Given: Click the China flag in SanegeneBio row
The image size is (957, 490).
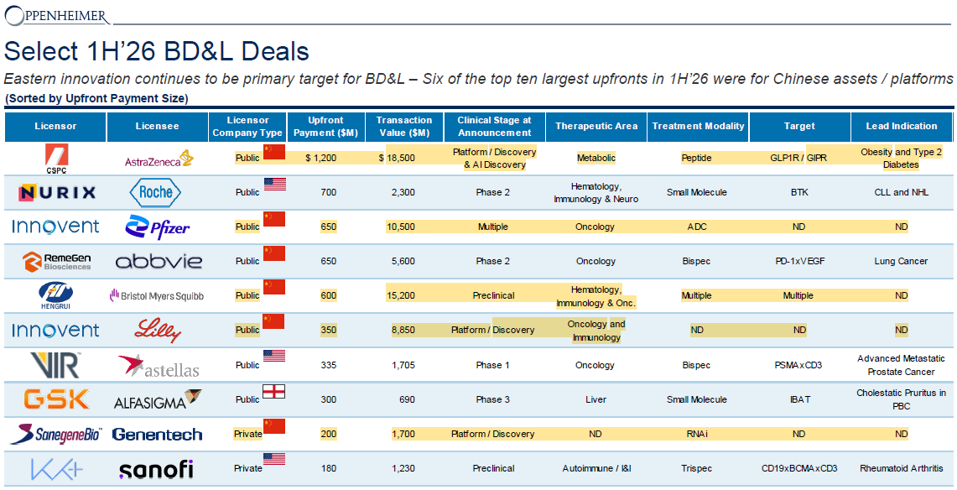Looking at the screenshot, I should pyautogui.click(x=274, y=426).
